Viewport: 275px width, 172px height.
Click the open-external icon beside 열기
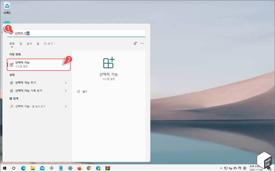pos(79,92)
